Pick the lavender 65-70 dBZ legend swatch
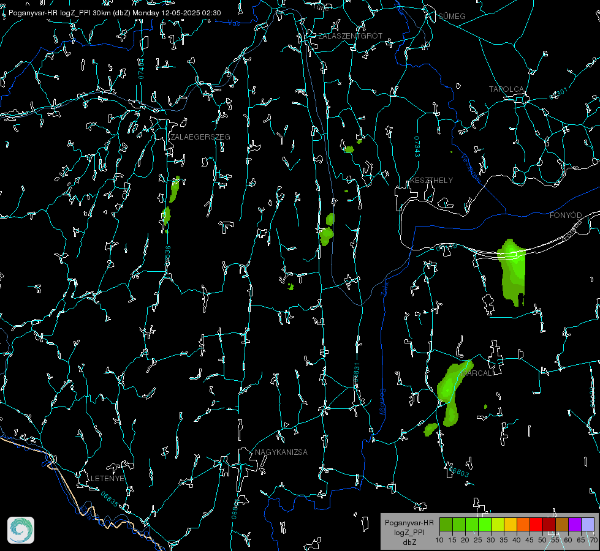Image resolution: width=600 pixels, height=551 pixels. (x=587, y=524)
